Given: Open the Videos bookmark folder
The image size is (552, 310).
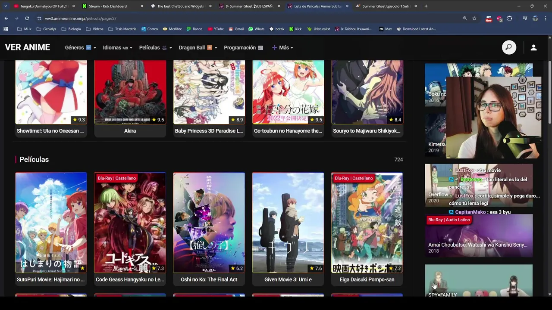Looking at the screenshot, I should pyautogui.click(x=95, y=29).
